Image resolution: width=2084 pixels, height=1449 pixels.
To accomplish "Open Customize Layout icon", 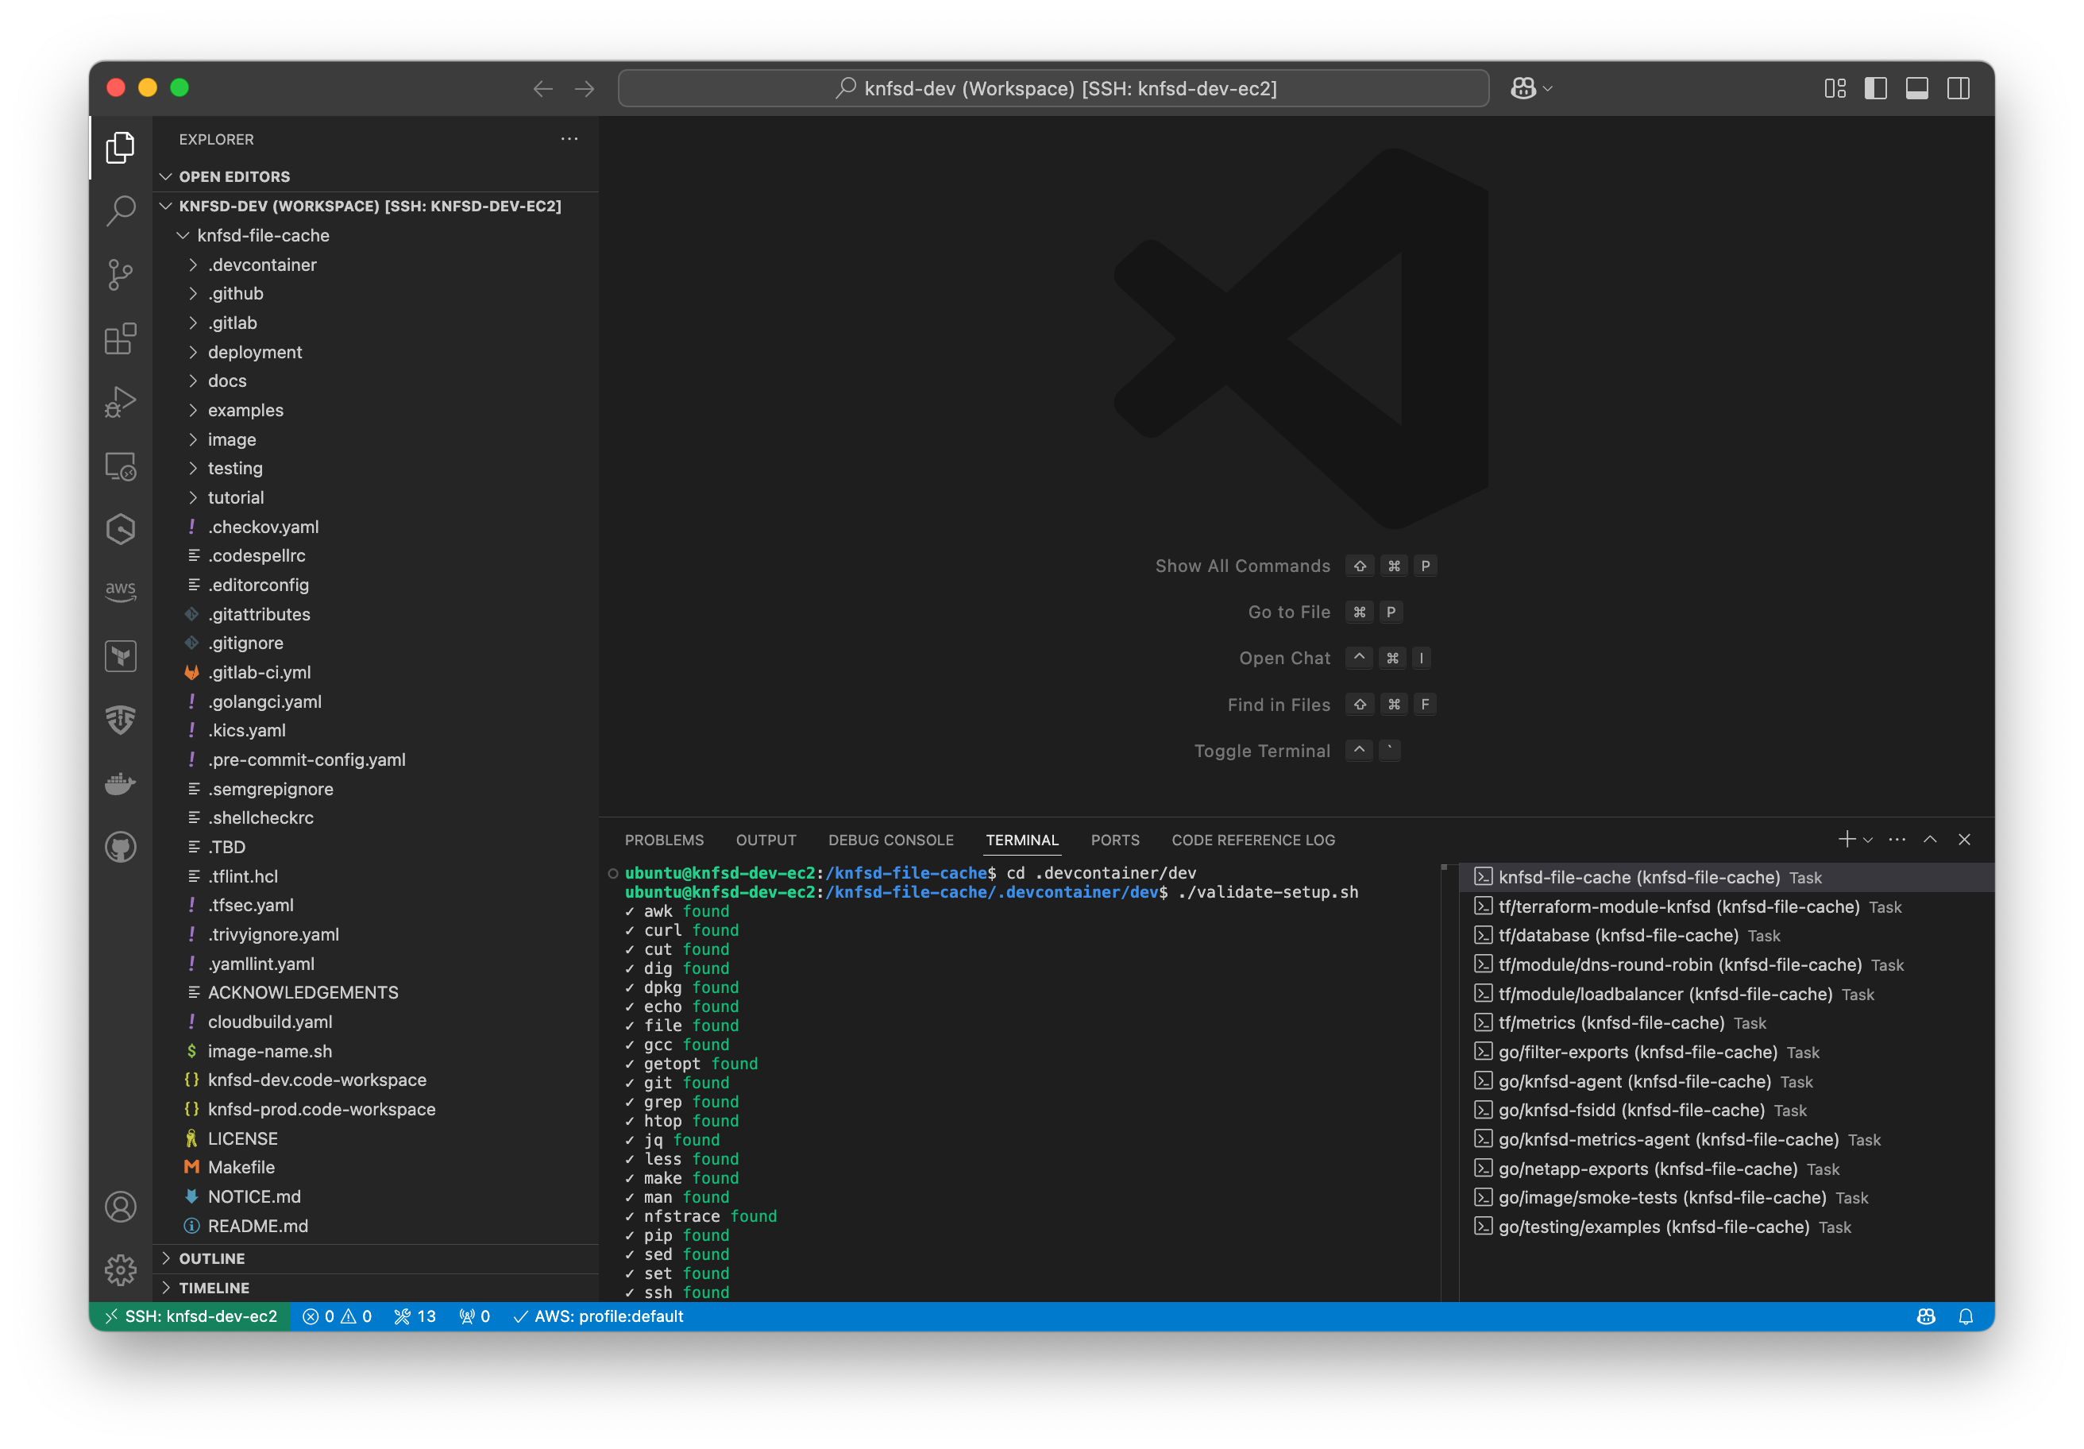I will 1835,88.
